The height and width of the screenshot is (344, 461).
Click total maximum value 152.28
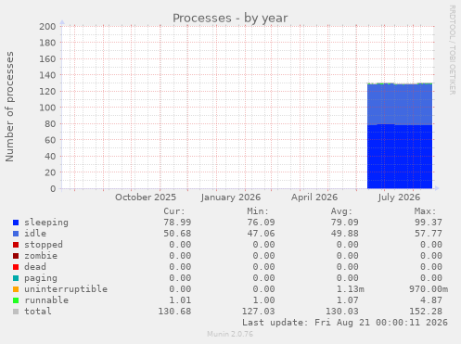426,312
